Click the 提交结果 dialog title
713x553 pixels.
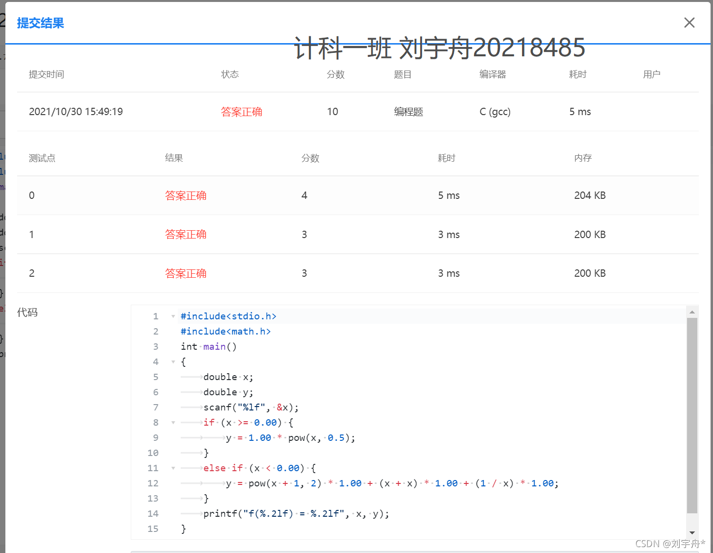click(41, 23)
